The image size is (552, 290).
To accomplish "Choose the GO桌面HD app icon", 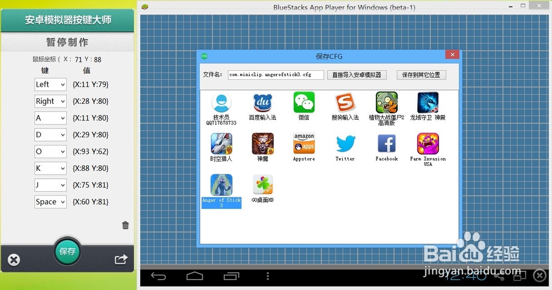I will [263, 185].
